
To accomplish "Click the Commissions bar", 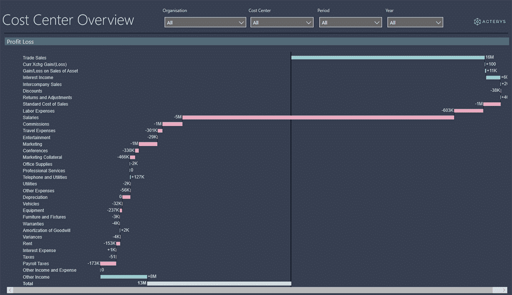I will [x=173, y=124].
